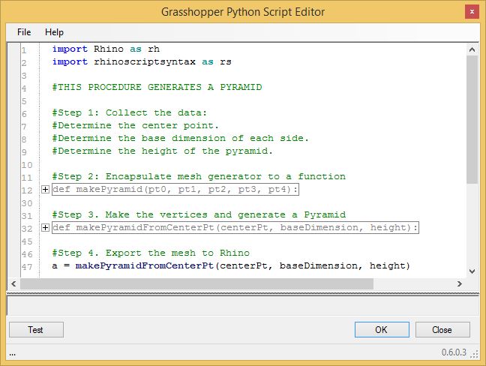This screenshot has height=366, width=486.
Task: Click the '#THIS PROCEDURE GENERATES A PYRAMID' comment
Action: coord(157,87)
